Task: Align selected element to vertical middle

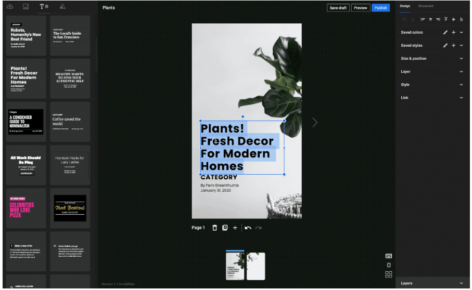Action: click(x=454, y=19)
